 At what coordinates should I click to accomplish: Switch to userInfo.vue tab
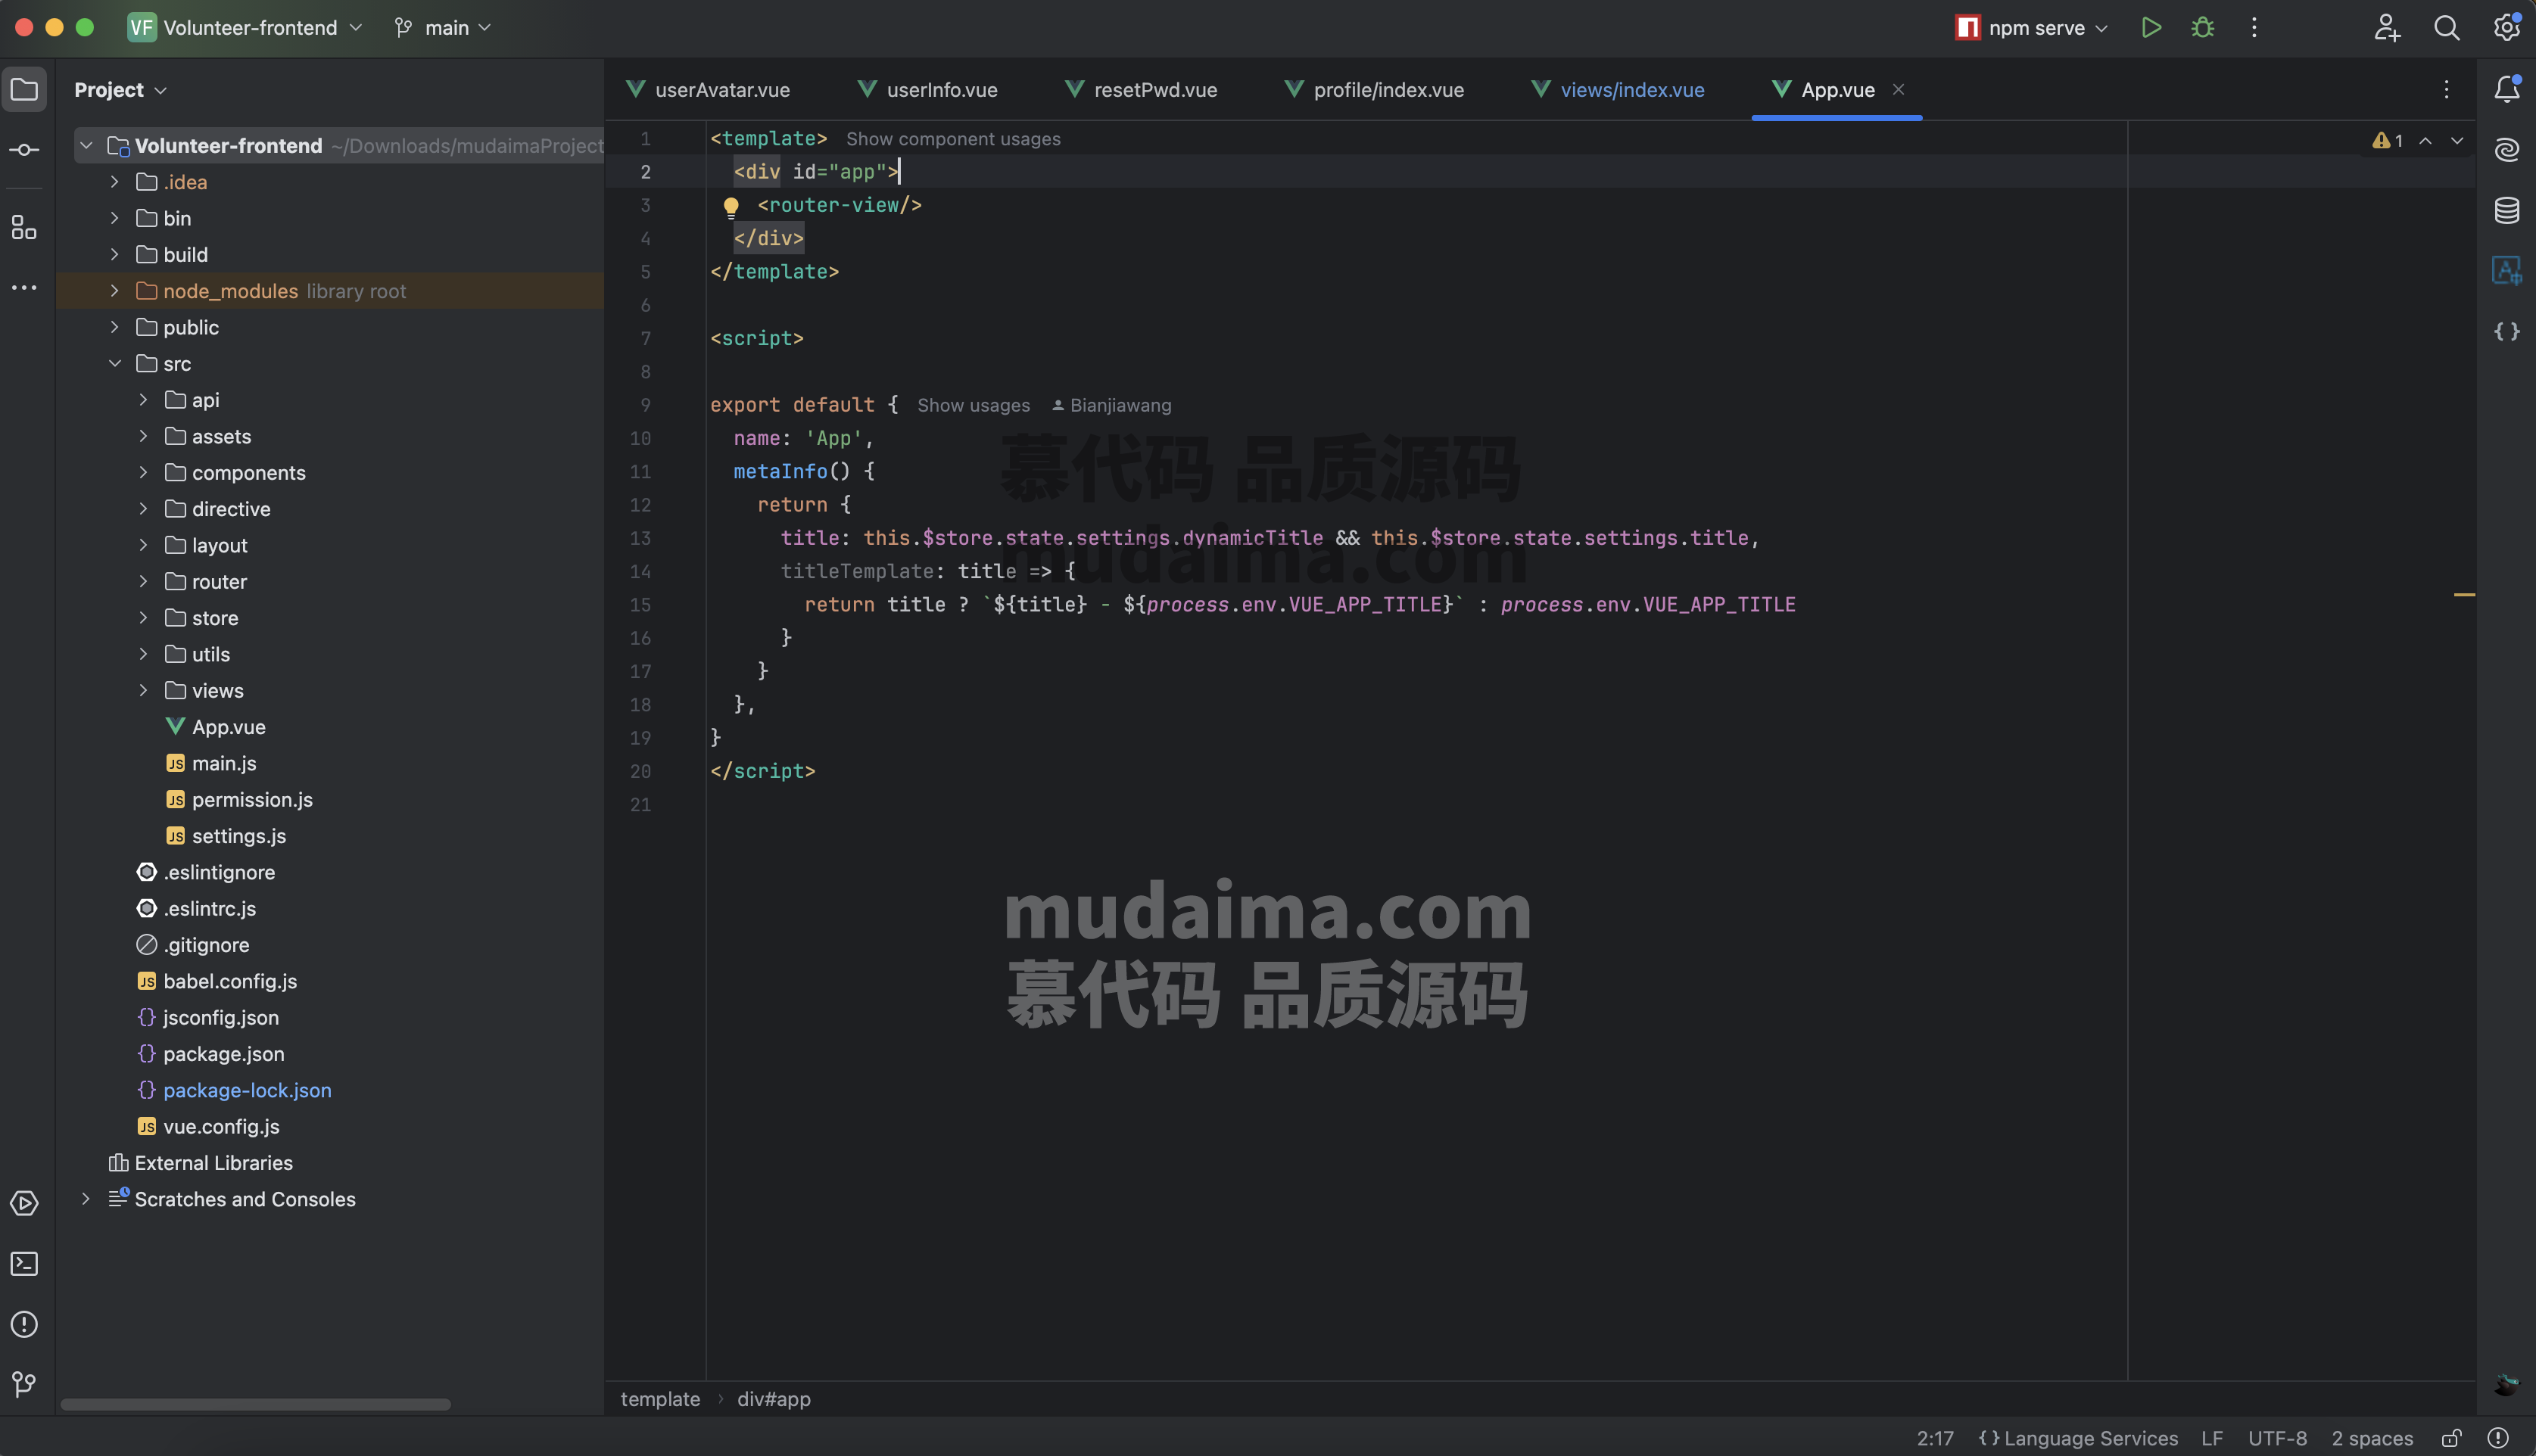pyautogui.click(x=927, y=90)
